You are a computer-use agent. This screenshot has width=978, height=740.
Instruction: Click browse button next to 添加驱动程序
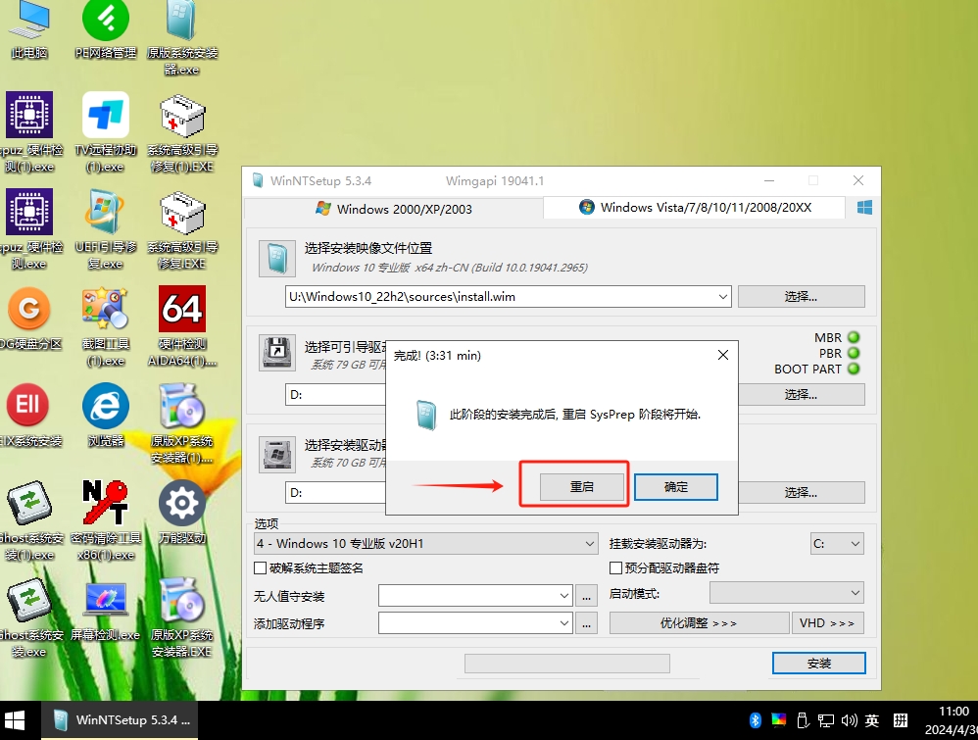point(586,622)
